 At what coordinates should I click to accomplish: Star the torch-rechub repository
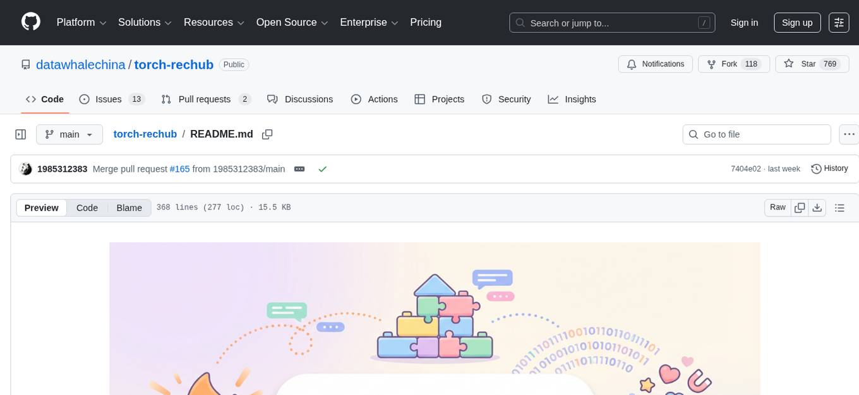(808, 64)
